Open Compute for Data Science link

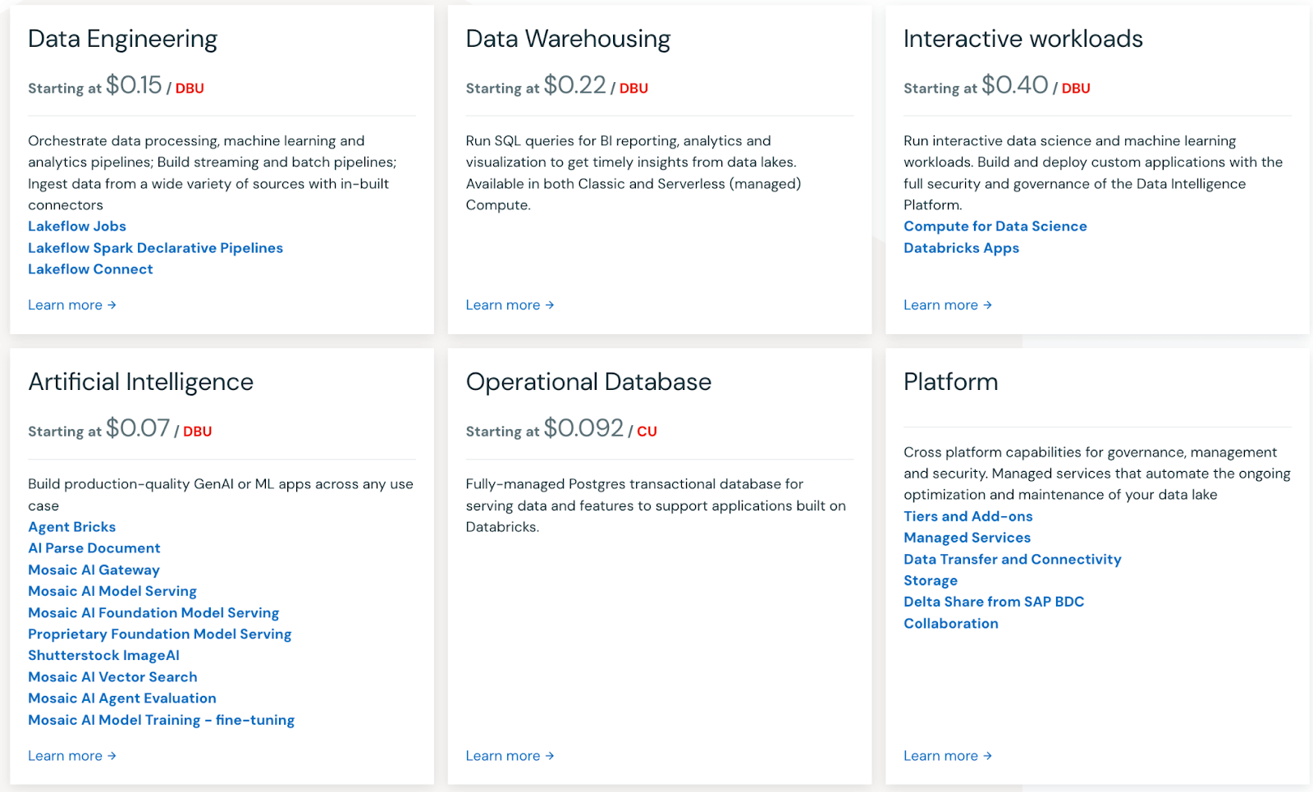click(995, 227)
